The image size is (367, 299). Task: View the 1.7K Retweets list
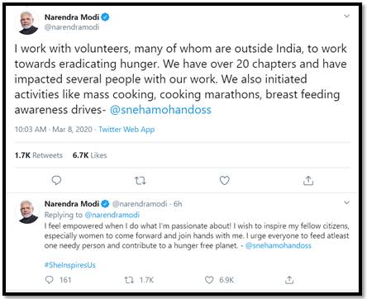(39, 155)
